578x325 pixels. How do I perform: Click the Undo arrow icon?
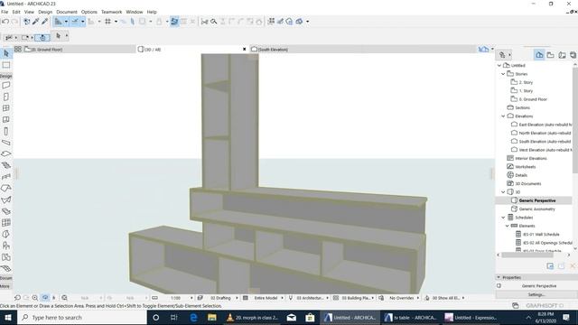click(5, 22)
